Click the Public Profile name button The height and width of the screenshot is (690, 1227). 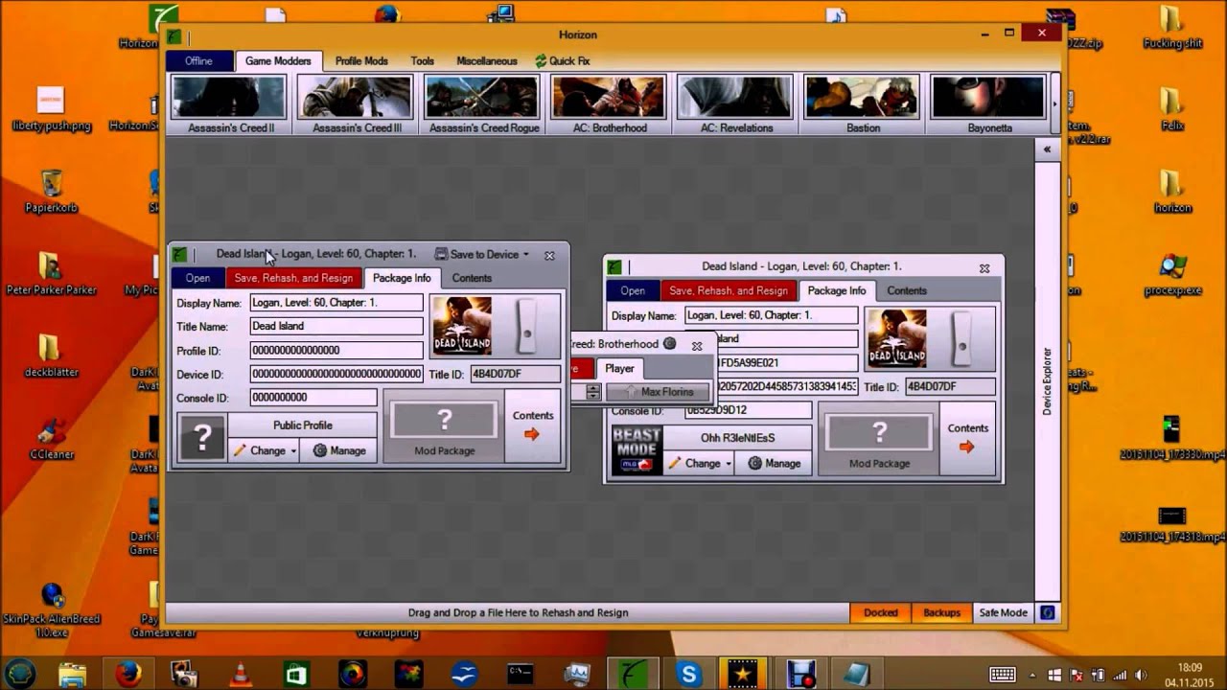302,425
